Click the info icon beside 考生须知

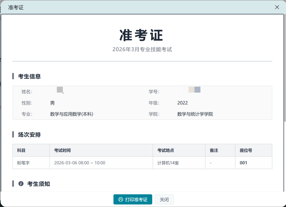(x=21, y=183)
